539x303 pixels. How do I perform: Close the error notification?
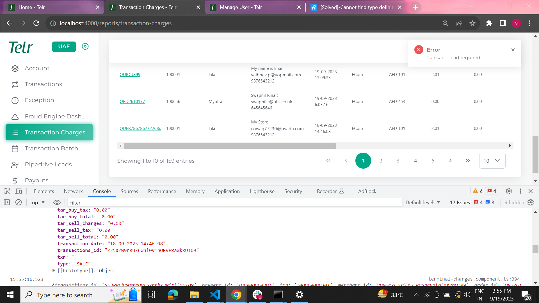pos(513,50)
